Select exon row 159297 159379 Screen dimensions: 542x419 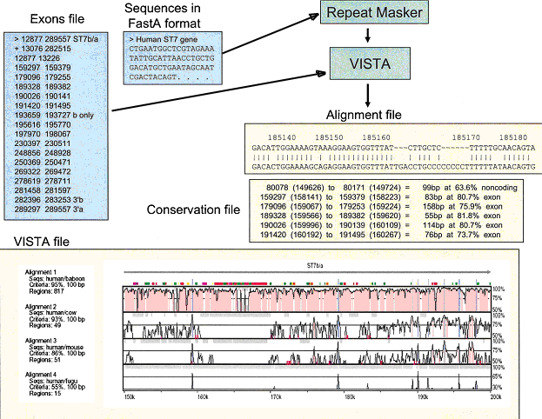(37, 68)
